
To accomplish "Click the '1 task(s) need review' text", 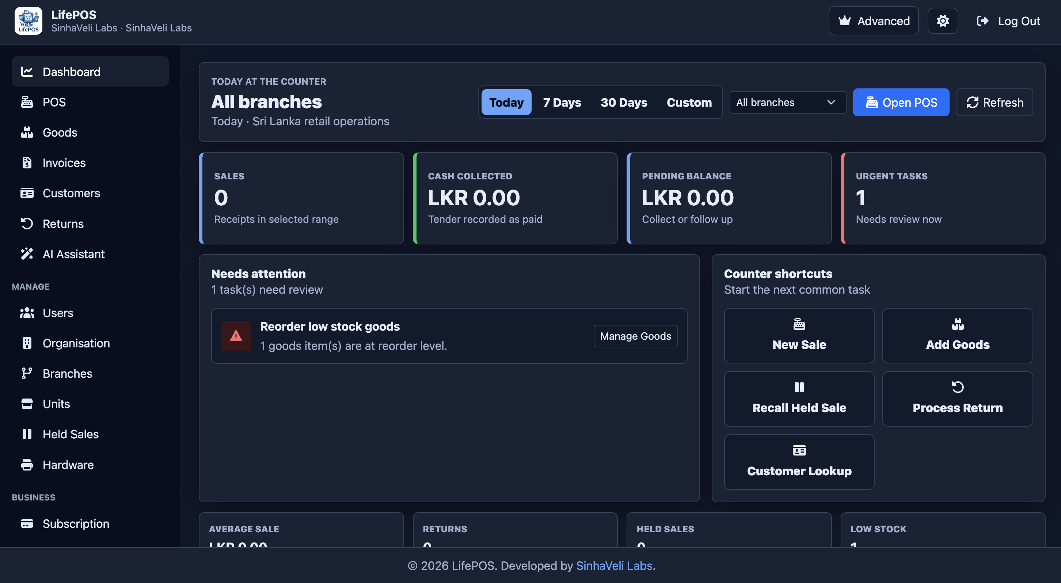I will point(267,290).
